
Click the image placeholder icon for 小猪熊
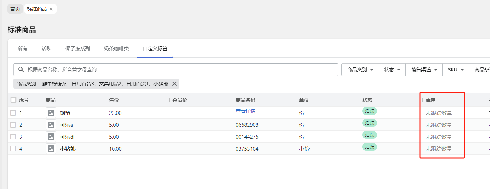pyautogui.click(x=51, y=149)
